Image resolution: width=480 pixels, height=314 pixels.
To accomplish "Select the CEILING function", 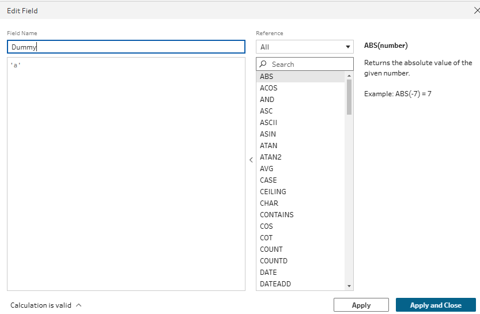I will coord(273,192).
